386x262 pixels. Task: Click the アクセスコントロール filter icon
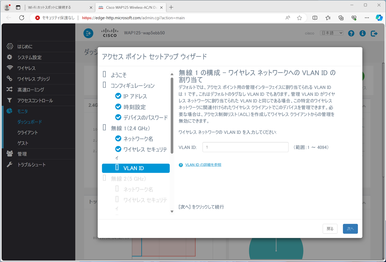[x=10, y=100]
